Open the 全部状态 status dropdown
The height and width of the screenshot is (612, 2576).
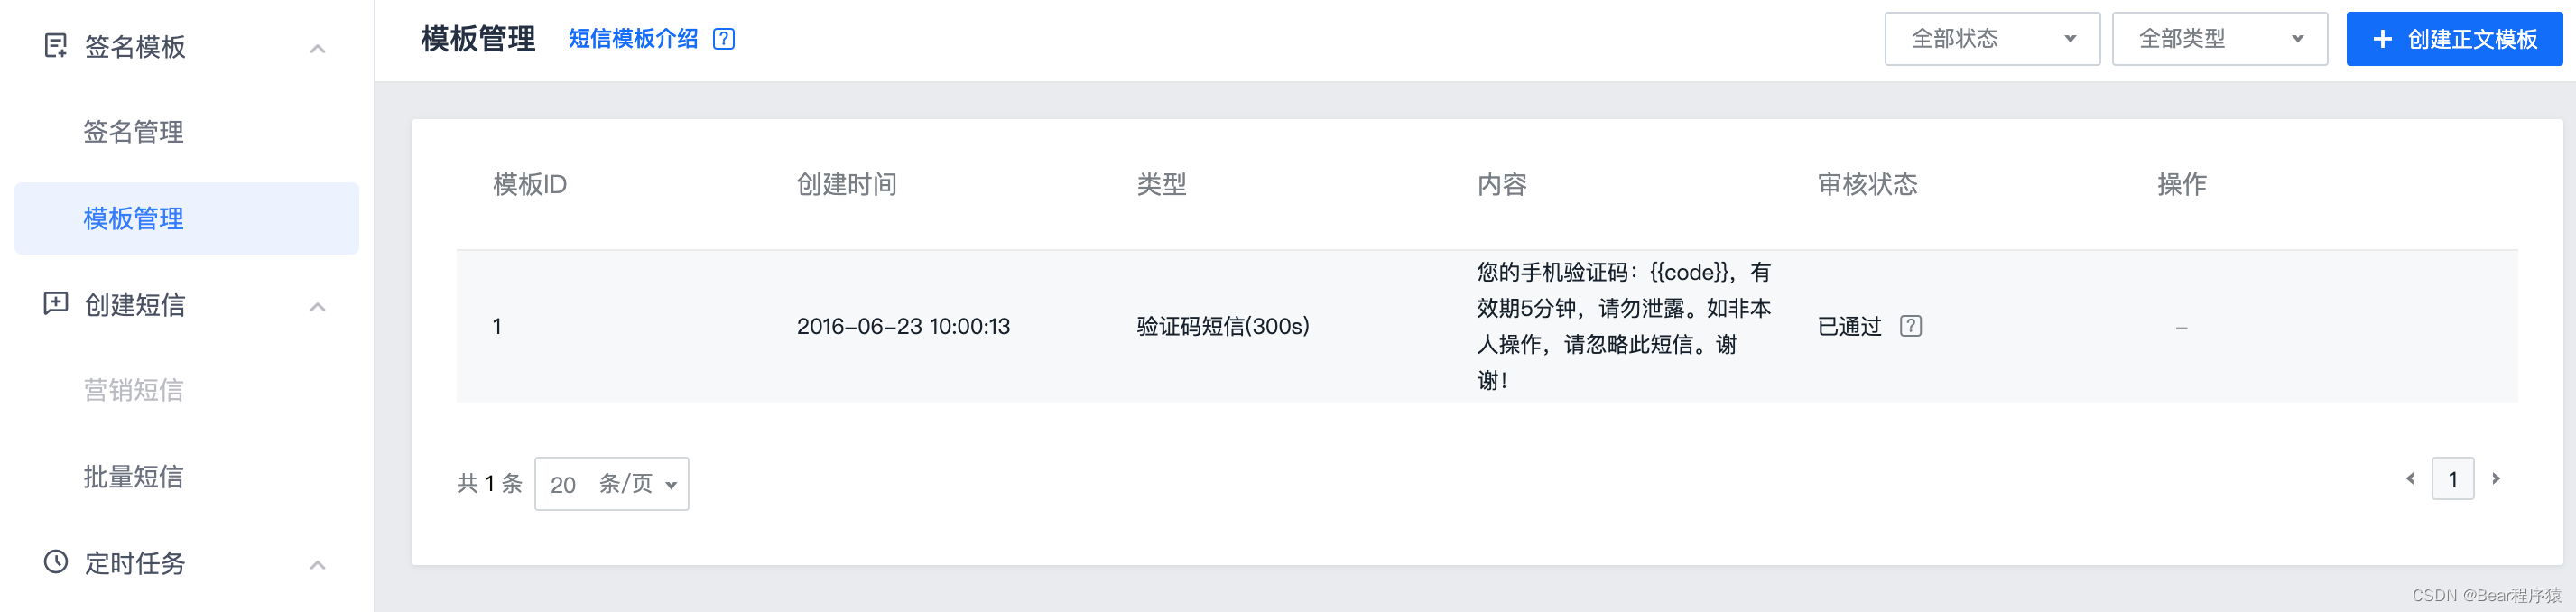pos(1991,38)
